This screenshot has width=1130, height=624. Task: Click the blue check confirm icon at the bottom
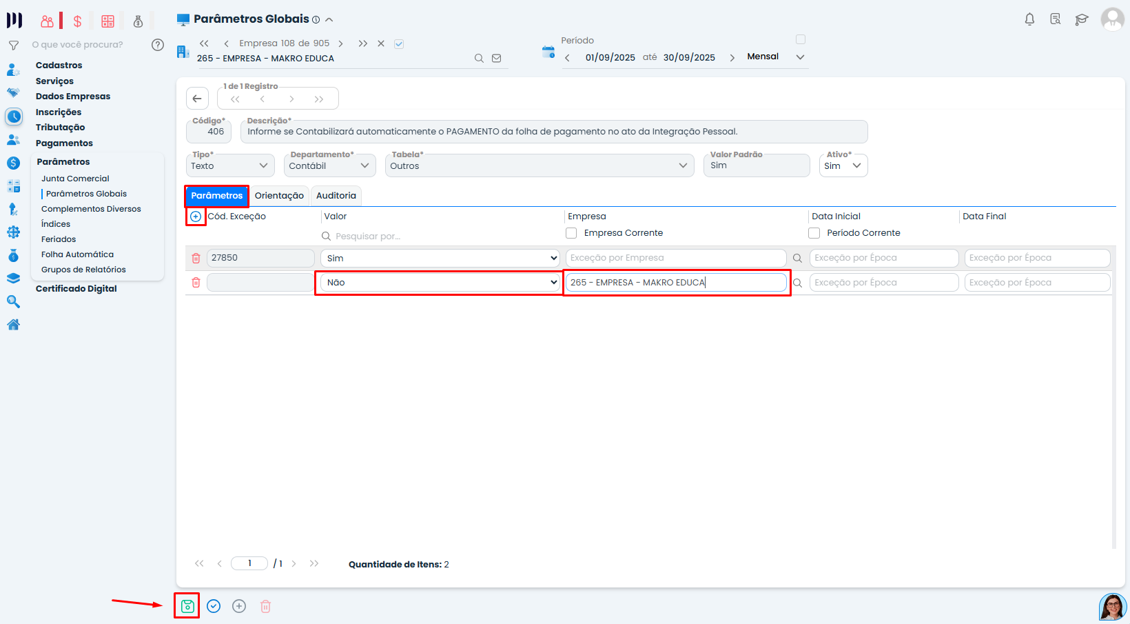click(213, 605)
